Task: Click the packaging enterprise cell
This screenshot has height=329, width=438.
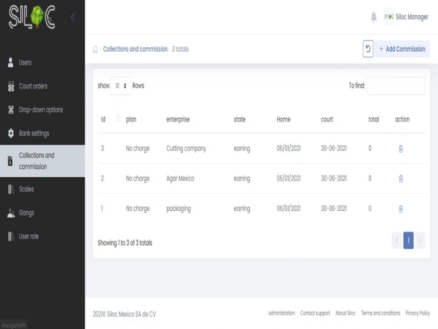Action: (179, 209)
